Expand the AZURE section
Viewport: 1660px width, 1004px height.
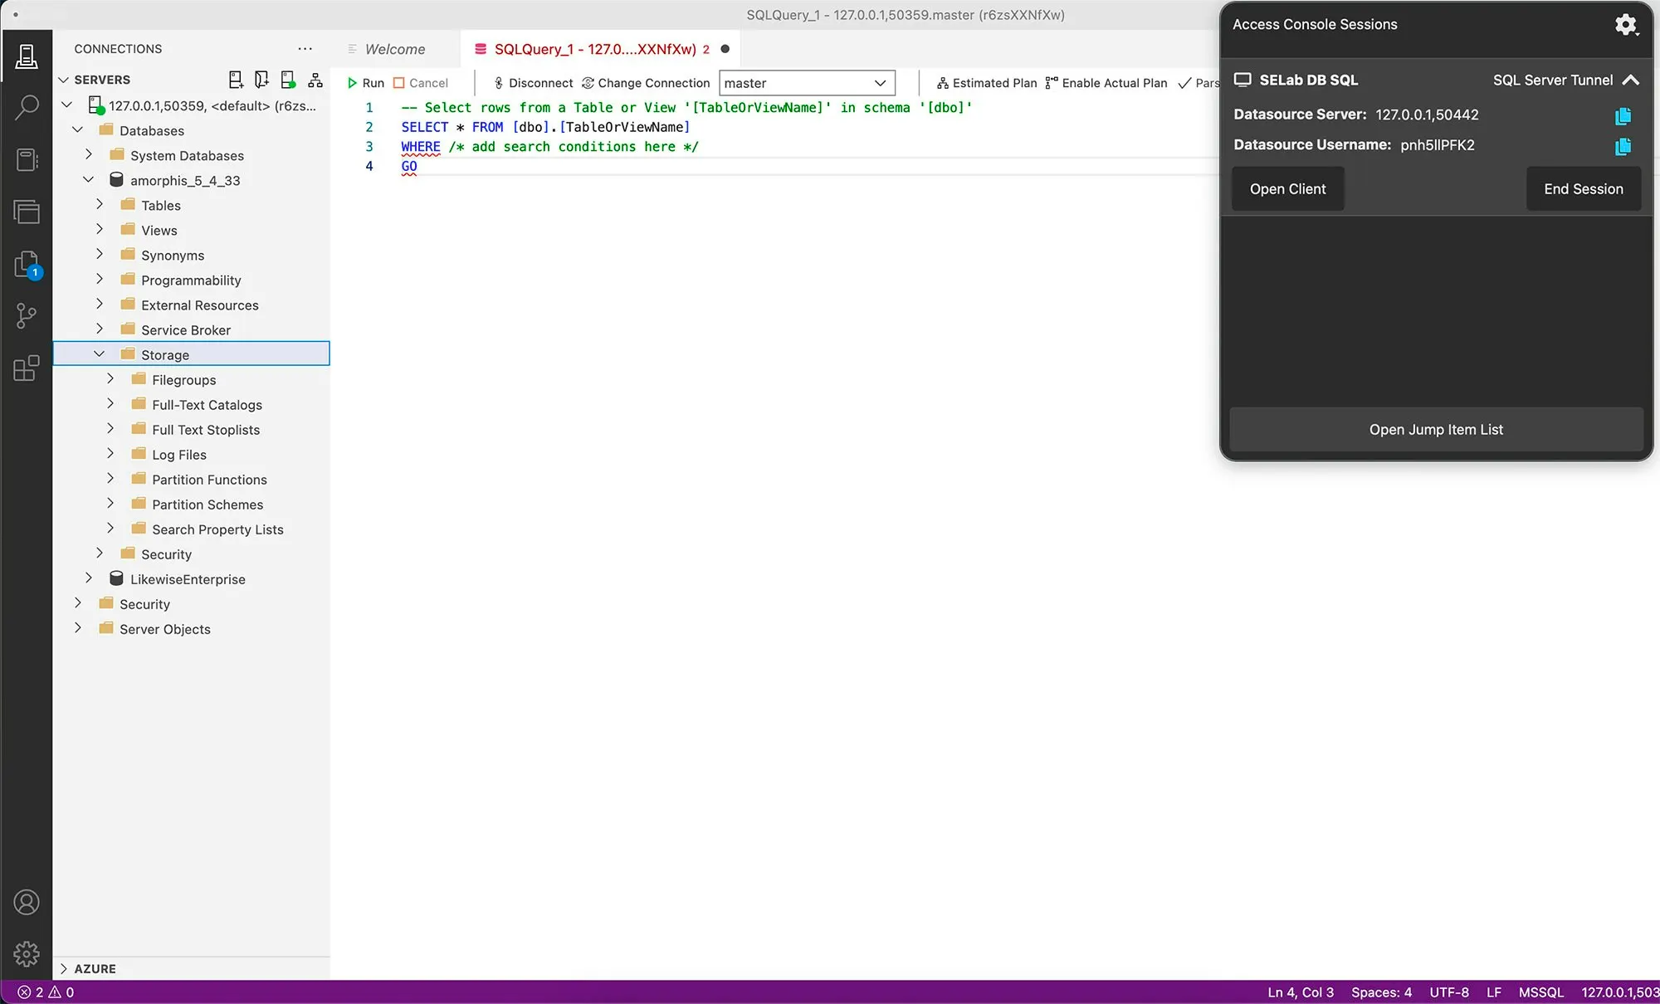click(x=64, y=968)
